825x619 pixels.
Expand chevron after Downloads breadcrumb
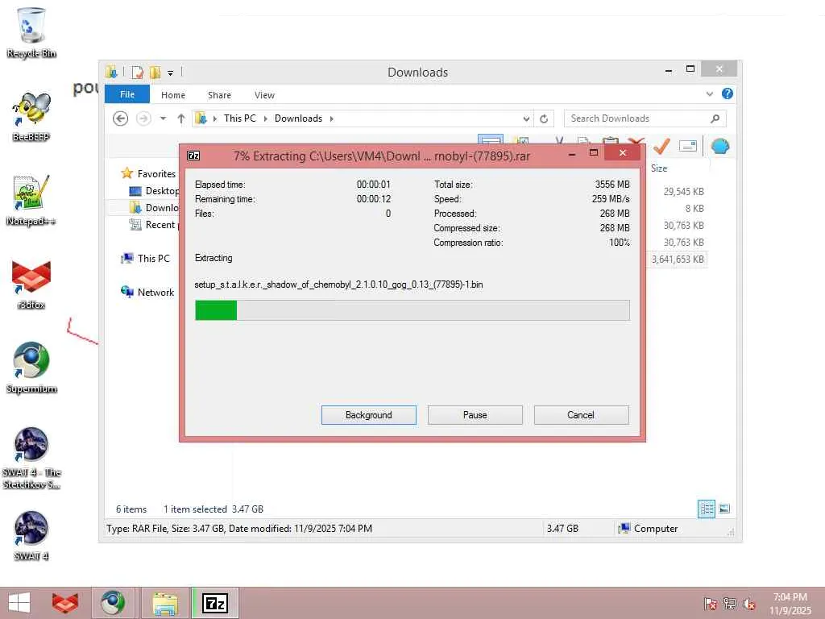click(x=331, y=118)
